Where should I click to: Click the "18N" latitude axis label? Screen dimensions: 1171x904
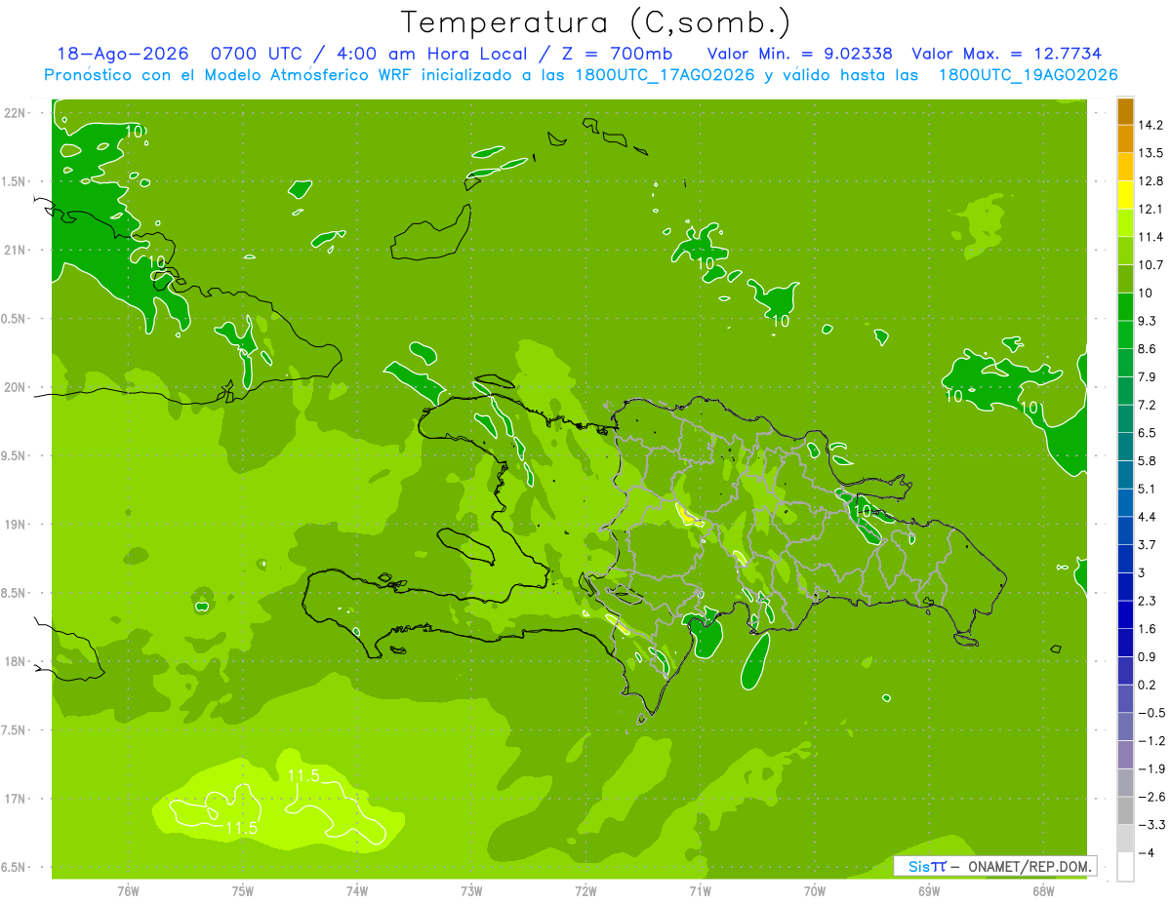pos(15,661)
